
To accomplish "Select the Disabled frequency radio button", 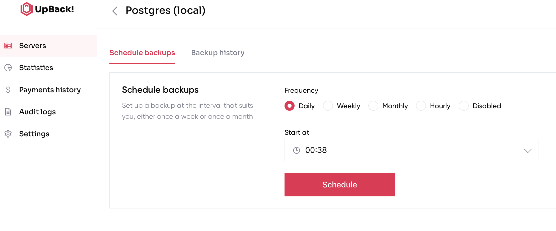I will click(x=463, y=106).
